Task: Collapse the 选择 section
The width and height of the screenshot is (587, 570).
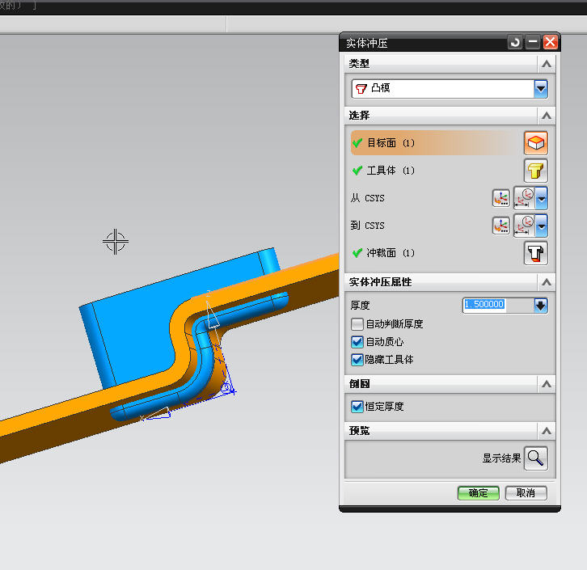Action: click(x=547, y=116)
